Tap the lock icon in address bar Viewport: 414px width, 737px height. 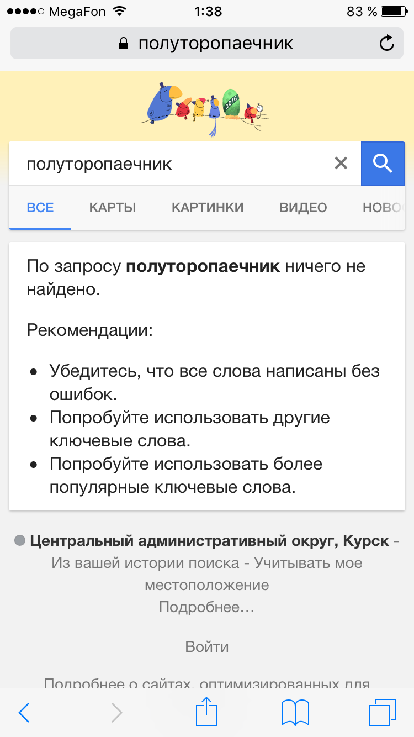click(124, 44)
